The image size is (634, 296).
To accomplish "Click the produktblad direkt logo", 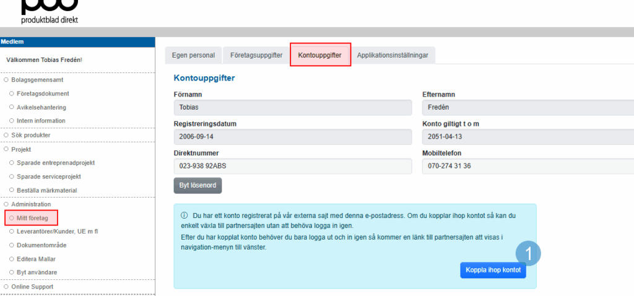I will (x=50, y=12).
